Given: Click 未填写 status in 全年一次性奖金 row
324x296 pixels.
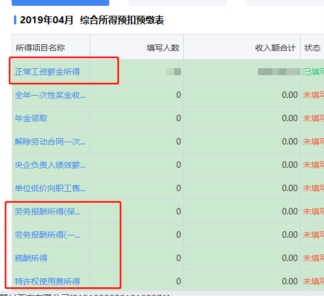Looking at the screenshot, I should pos(313,95).
